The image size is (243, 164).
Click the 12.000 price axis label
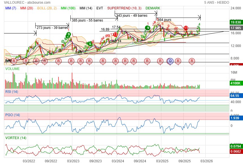(236, 46)
